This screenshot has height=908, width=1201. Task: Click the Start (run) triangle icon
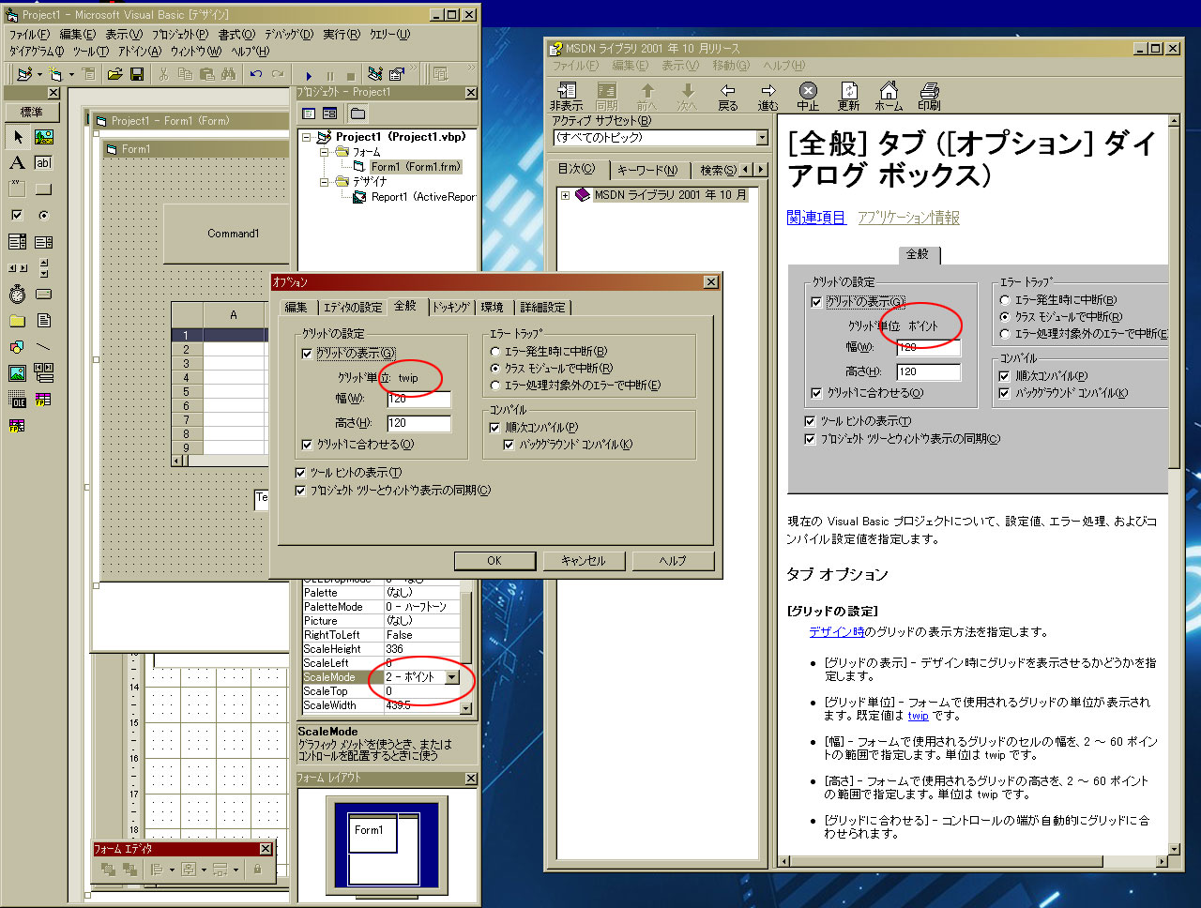click(309, 75)
